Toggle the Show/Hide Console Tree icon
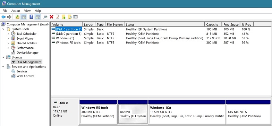Viewport: 272px width, 126px height. (24, 17)
